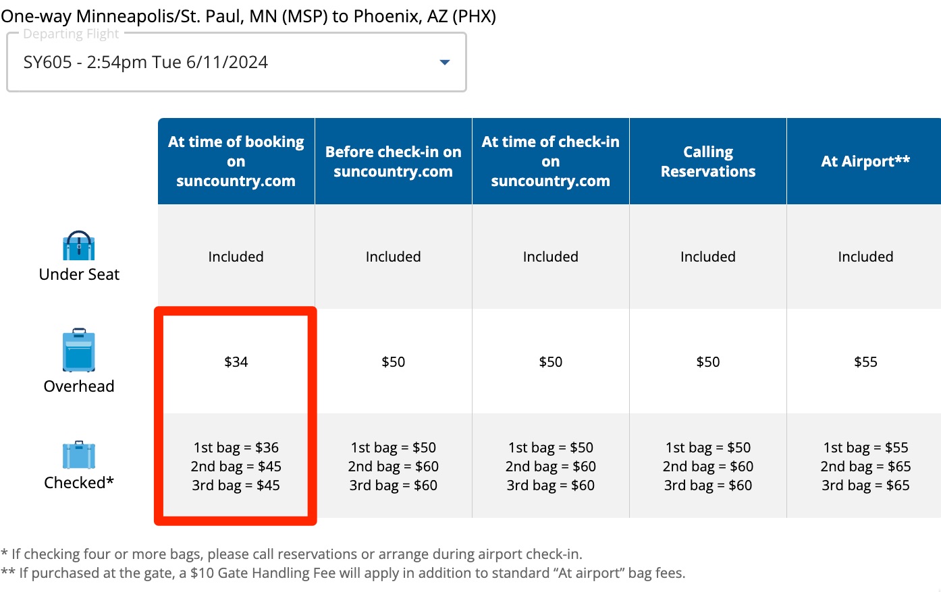This screenshot has width=941, height=592.
Task: Click the At time of check-in header
Action: pyautogui.click(x=550, y=161)
